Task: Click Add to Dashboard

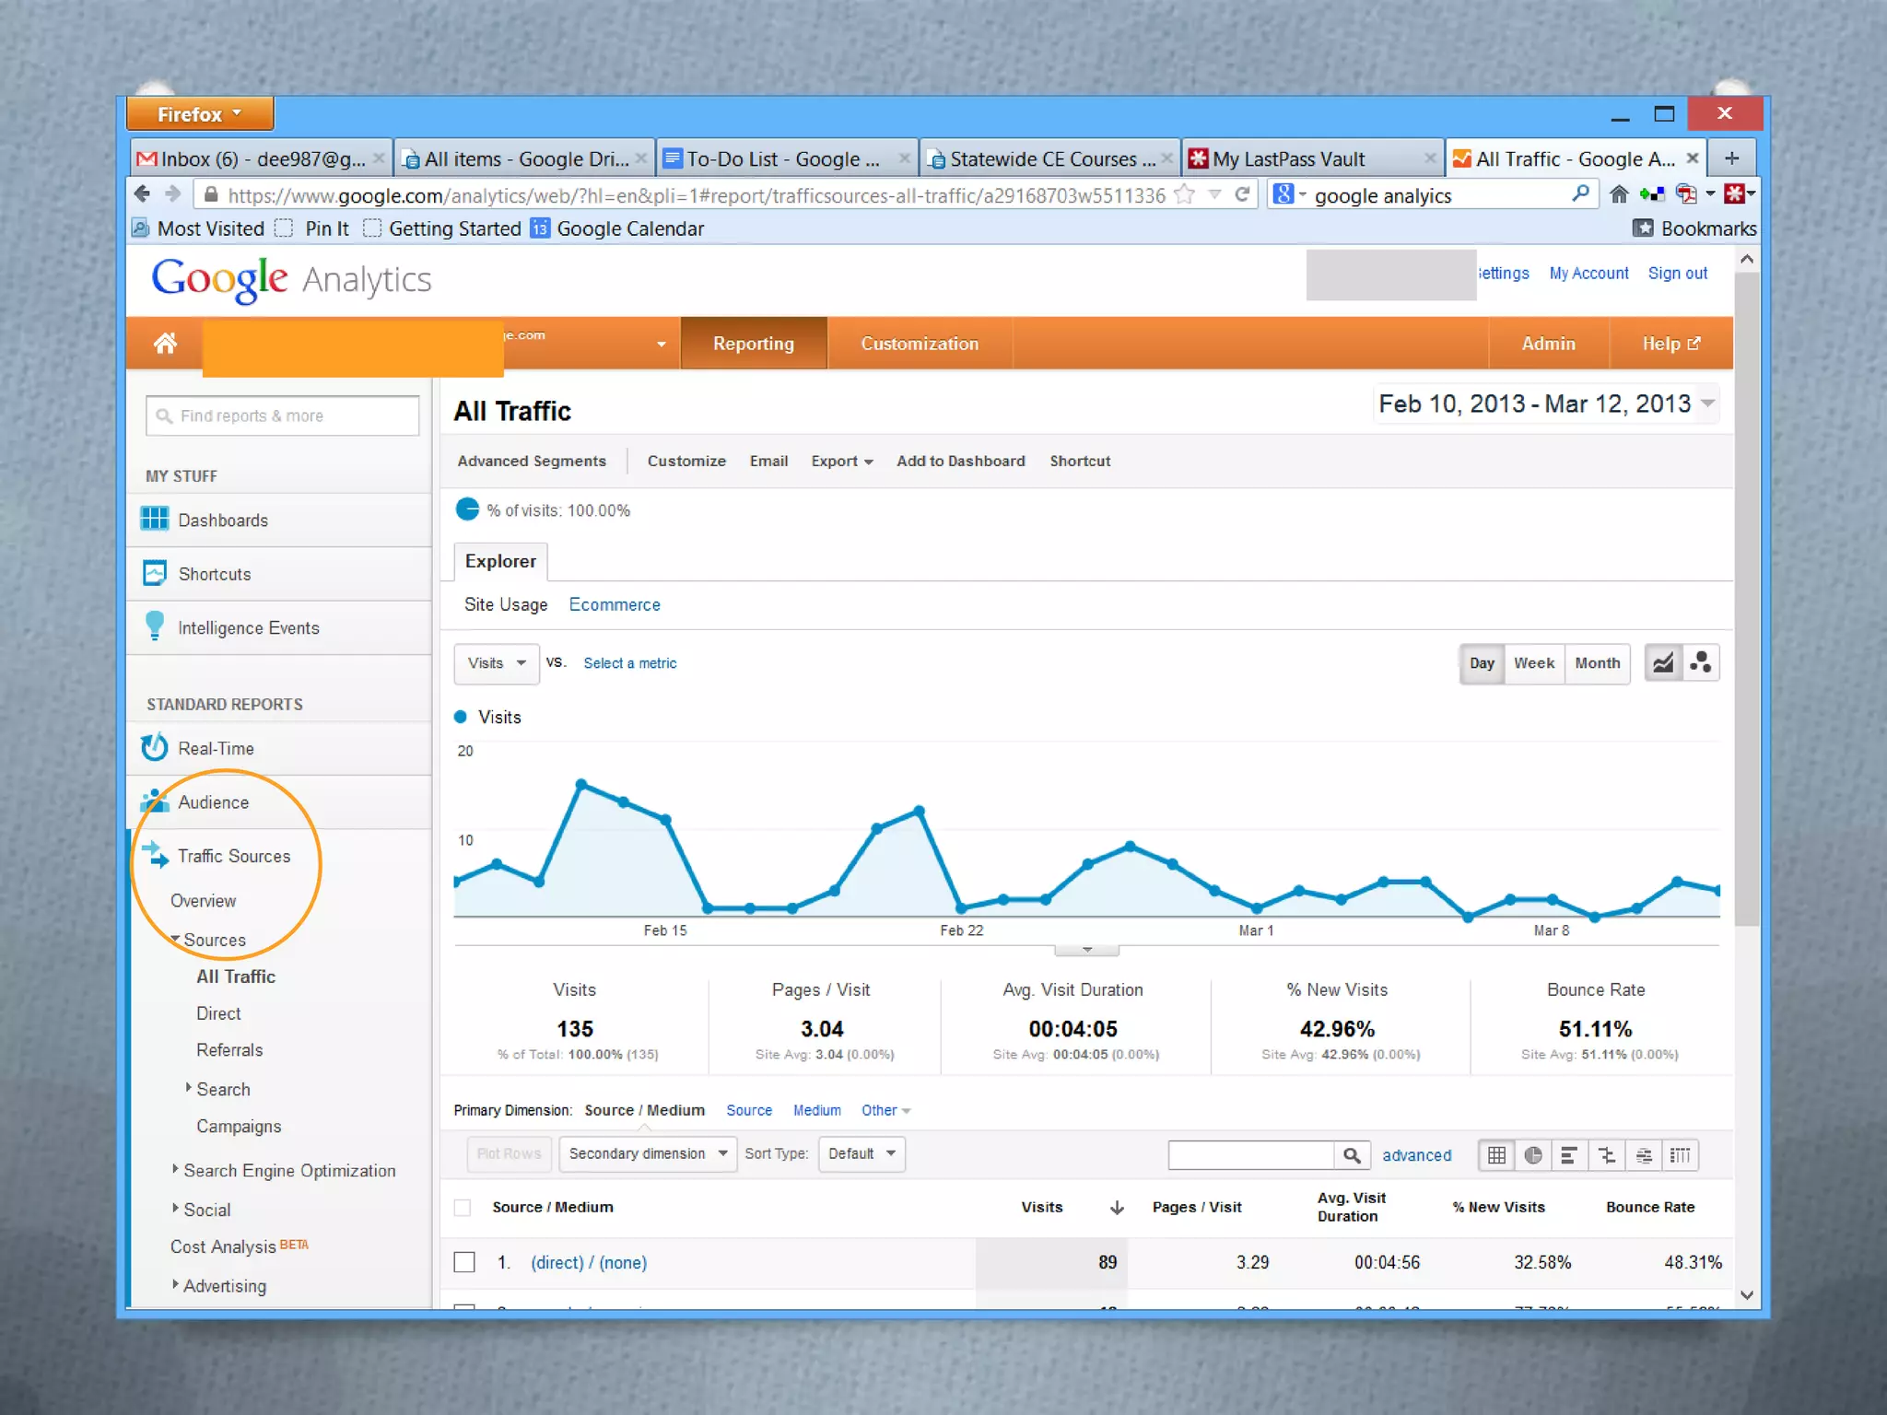Action: pos(961,462)
